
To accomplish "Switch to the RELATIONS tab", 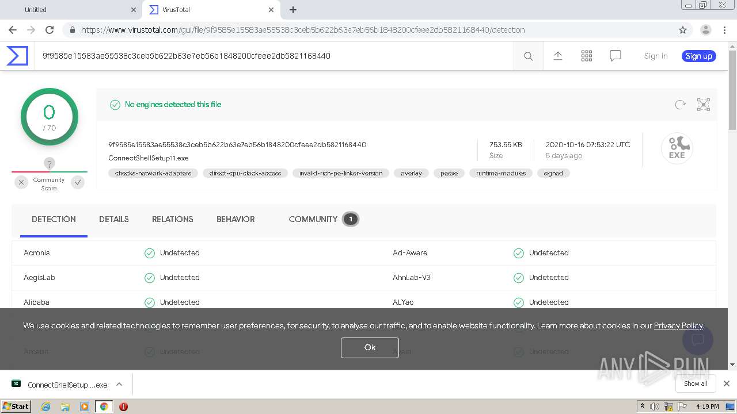I will coord(173,219).
